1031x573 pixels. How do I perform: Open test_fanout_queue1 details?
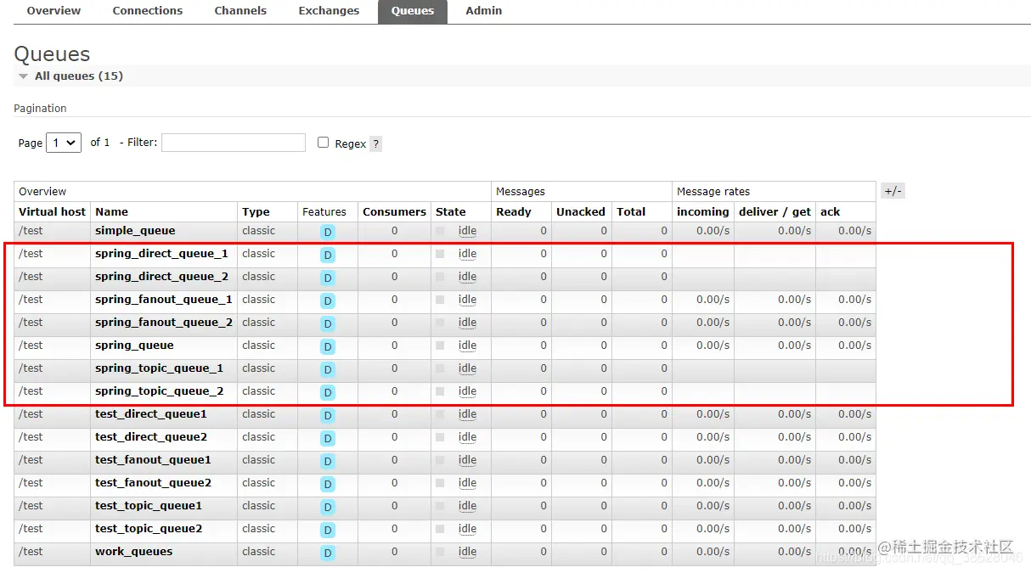tap(153, 460)
